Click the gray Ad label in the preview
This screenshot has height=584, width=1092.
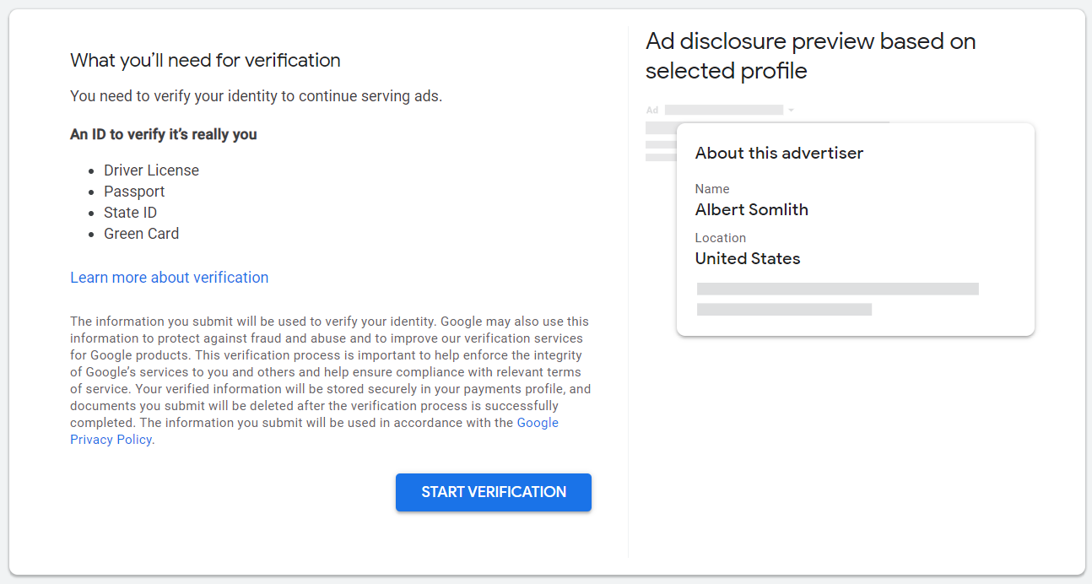651,111
